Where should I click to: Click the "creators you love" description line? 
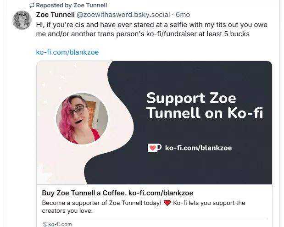pyautogui.click(x=67, y=211)
